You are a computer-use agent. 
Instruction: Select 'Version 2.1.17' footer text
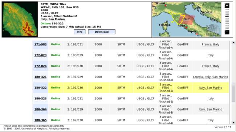223,127
